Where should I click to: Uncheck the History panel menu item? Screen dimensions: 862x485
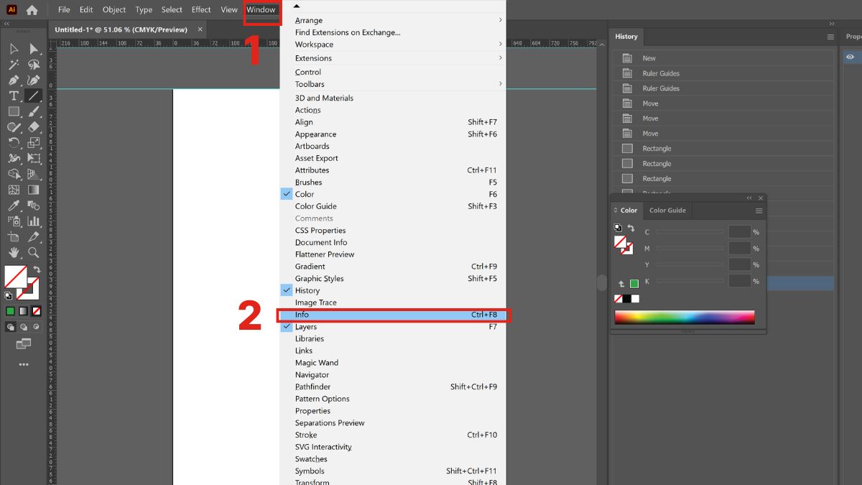[x=393, y=290]
